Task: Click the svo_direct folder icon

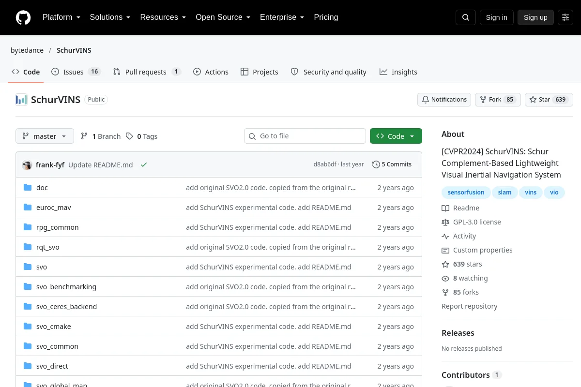Action: [28, 366]
